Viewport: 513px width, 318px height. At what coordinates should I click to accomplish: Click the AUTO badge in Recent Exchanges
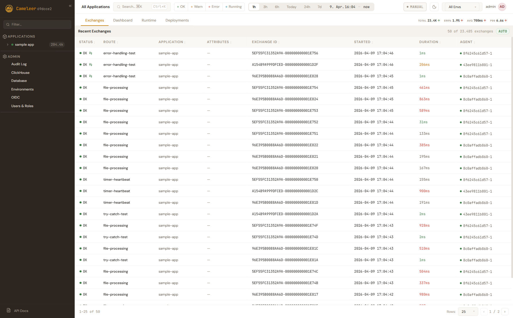click(502, 31)
